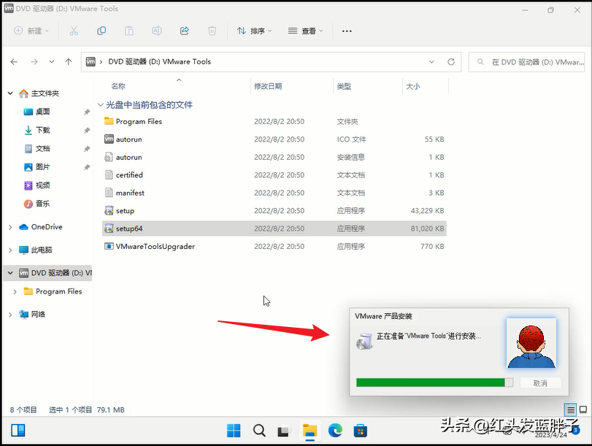Expand the 网络 tree node

10,314
